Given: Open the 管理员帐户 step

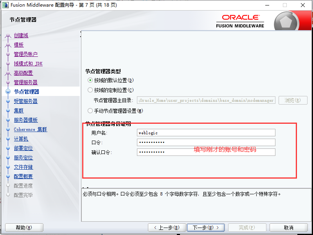Looking at the screenshot, I should click(26, 54).
